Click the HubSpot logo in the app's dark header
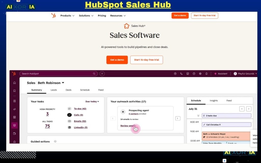Screen dimensions: 261x163 click(14, 74)
